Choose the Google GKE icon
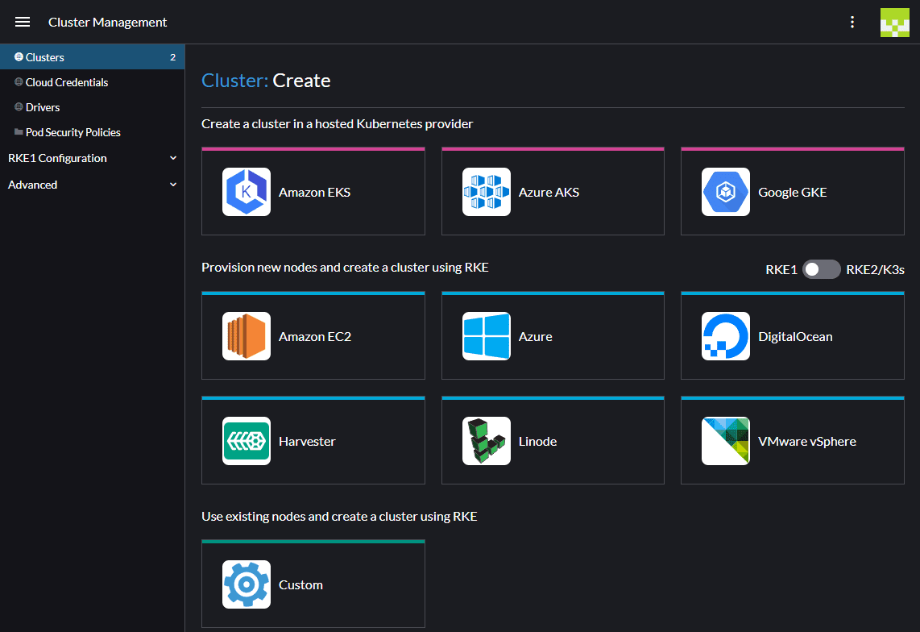This screenshot has width=920, height=632. pos(725,192)
